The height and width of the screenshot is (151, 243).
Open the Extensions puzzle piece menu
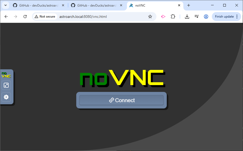(x=173, y=17)
